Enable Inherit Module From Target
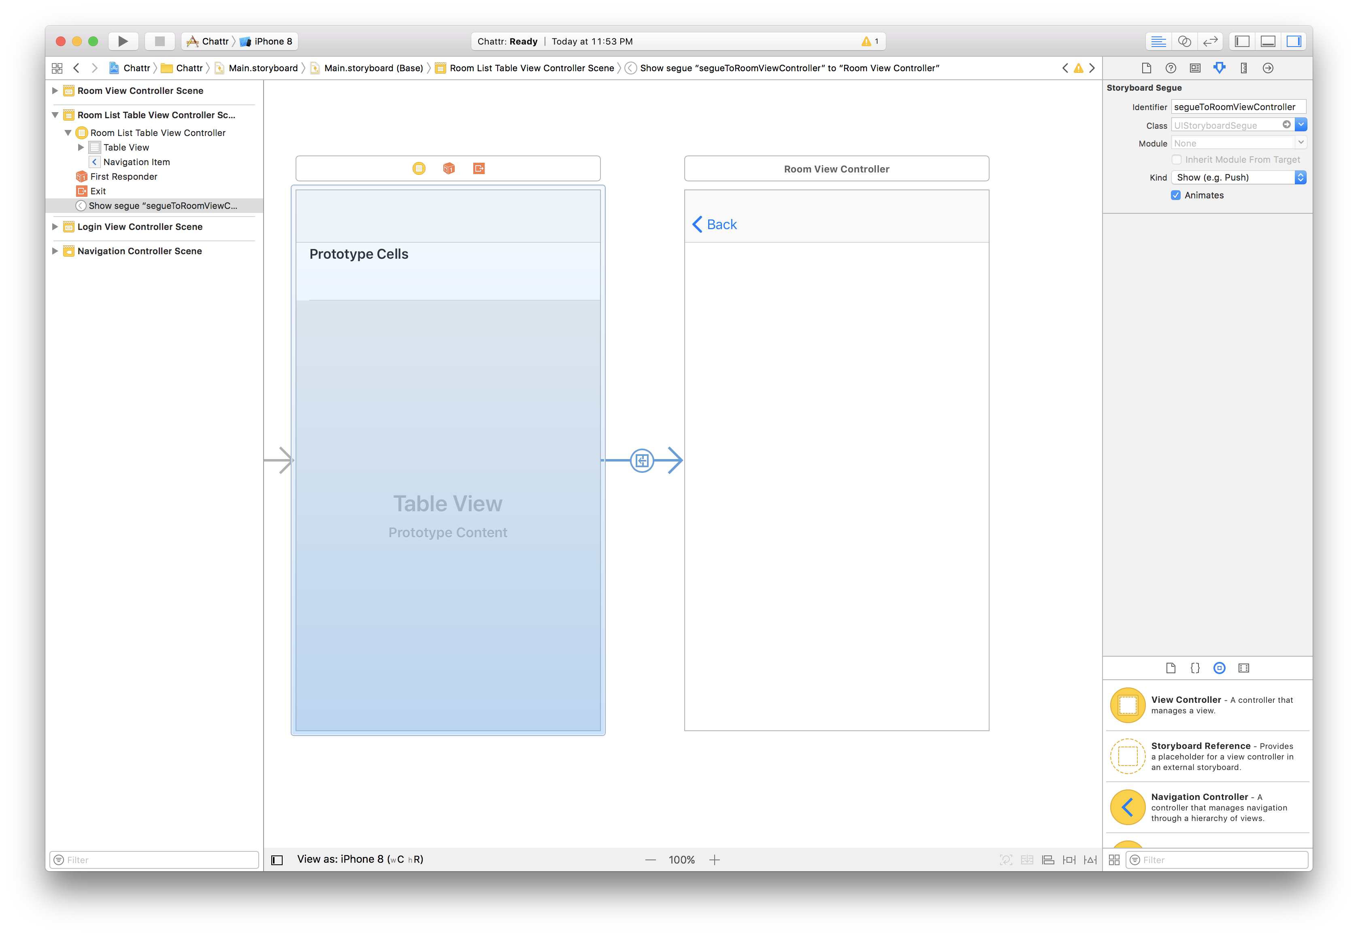This screenshot has width=1358, height=936. click(x=1177, y=159)
